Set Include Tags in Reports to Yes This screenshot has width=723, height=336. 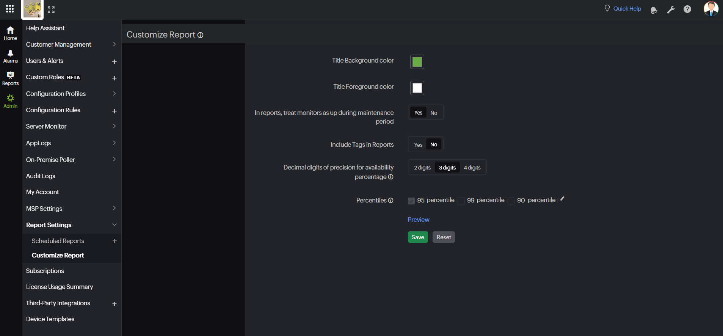418,144
